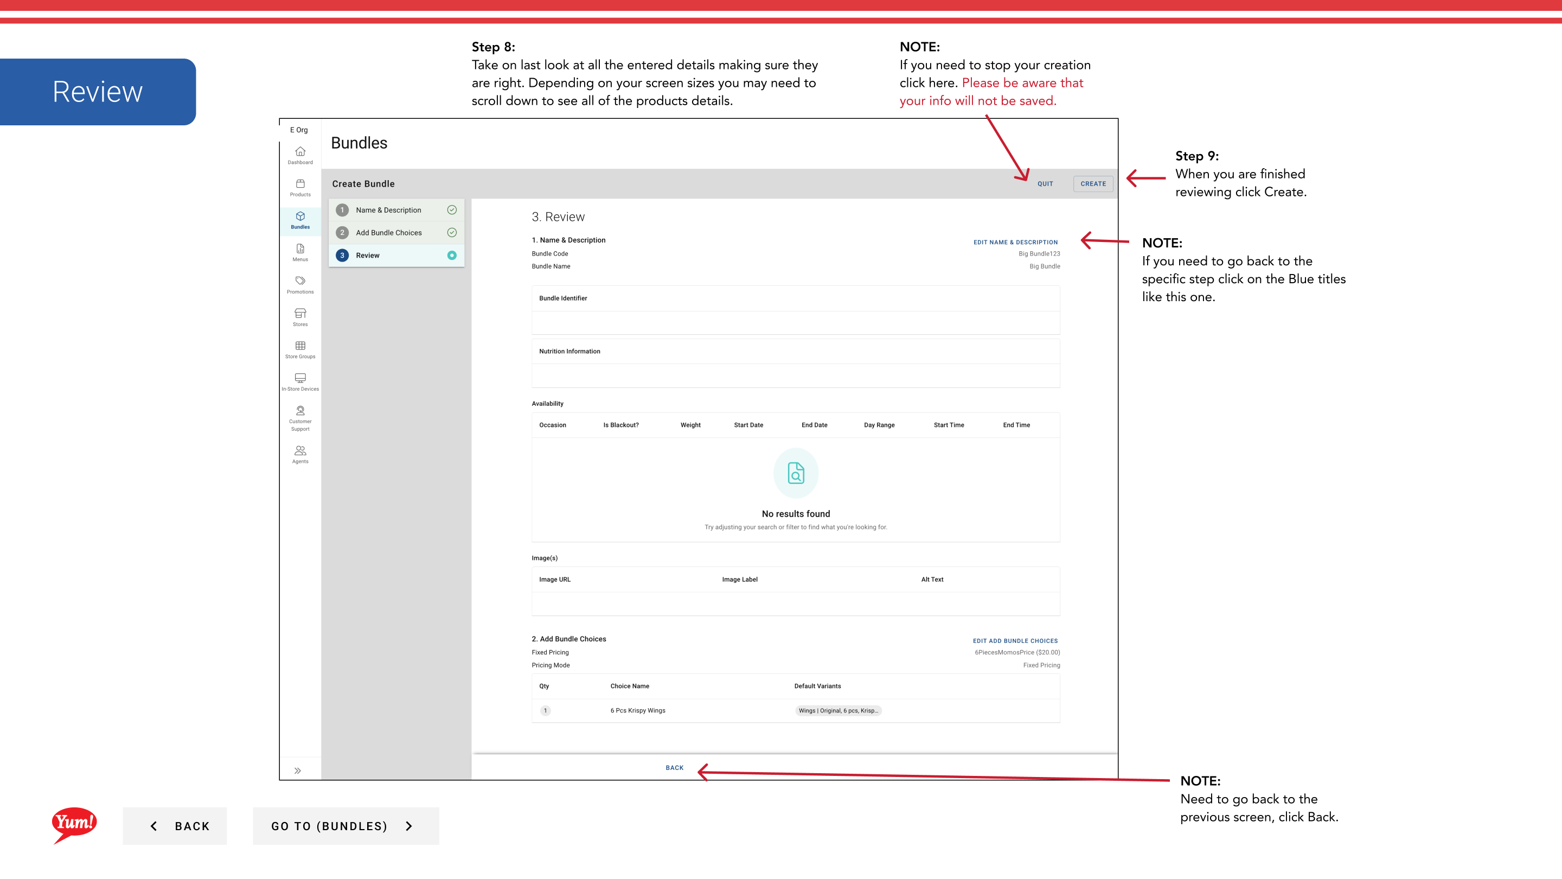Expand the sidebar with double-chevron icon

tap(298, 771)
